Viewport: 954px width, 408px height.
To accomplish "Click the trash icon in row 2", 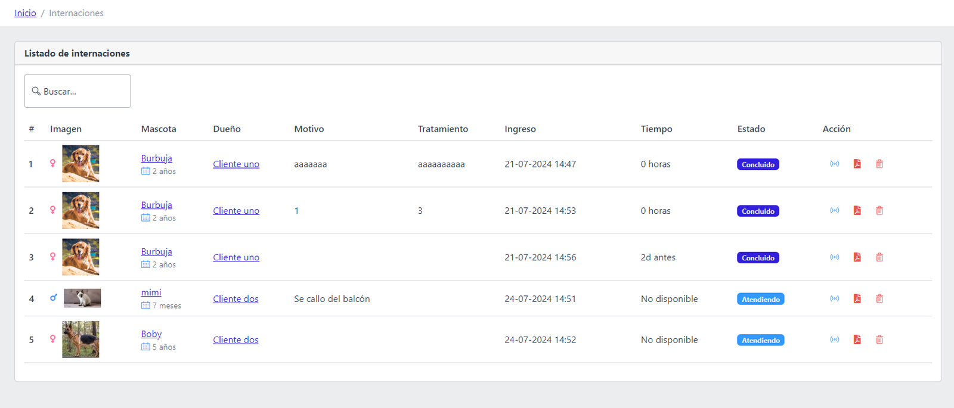I will coord(879,210).
